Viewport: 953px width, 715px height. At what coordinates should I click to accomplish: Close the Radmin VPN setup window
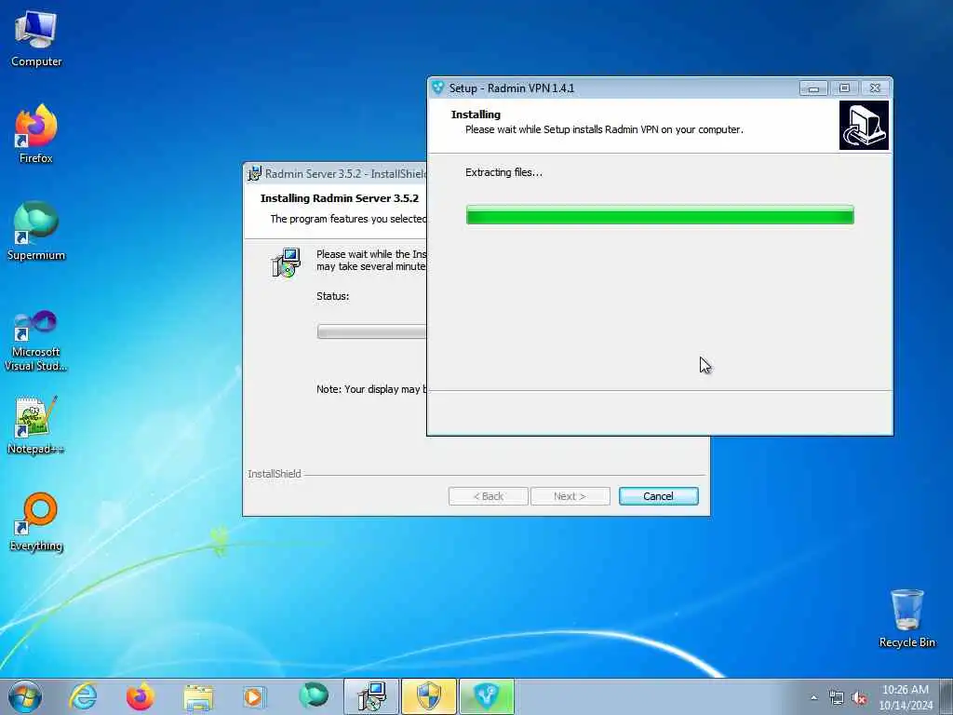coord(875,88)
